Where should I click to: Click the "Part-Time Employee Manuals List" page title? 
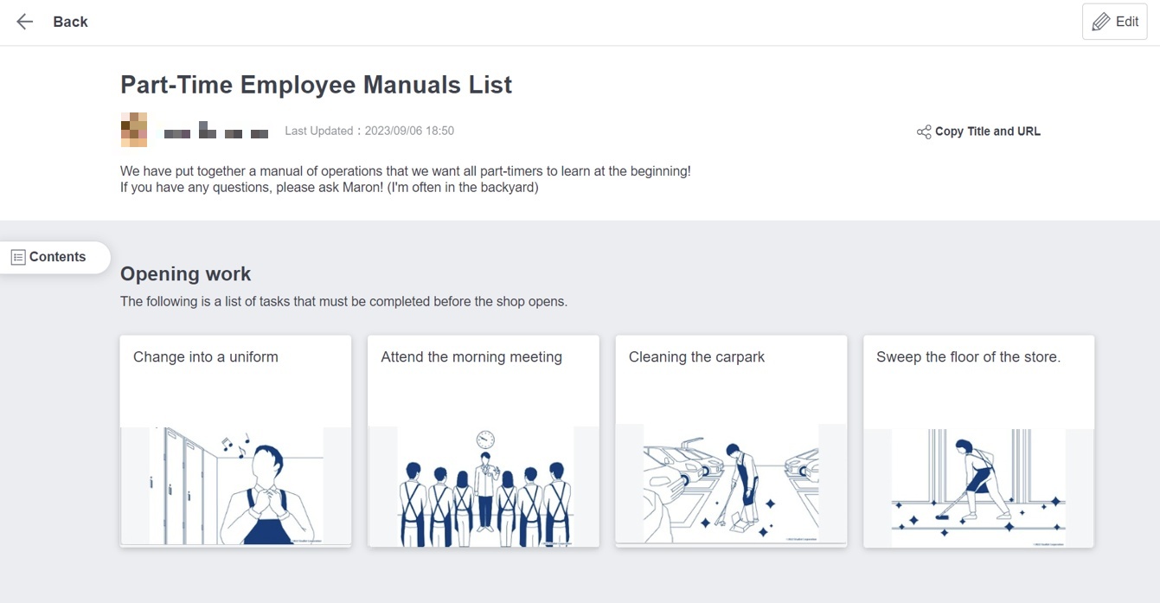pyautogui.click(x=316, y=85)
